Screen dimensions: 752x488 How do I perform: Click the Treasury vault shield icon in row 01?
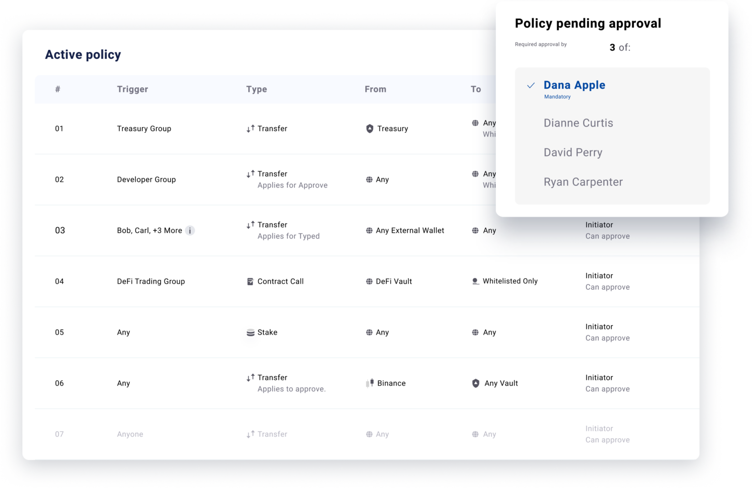(x=370, y=128)
